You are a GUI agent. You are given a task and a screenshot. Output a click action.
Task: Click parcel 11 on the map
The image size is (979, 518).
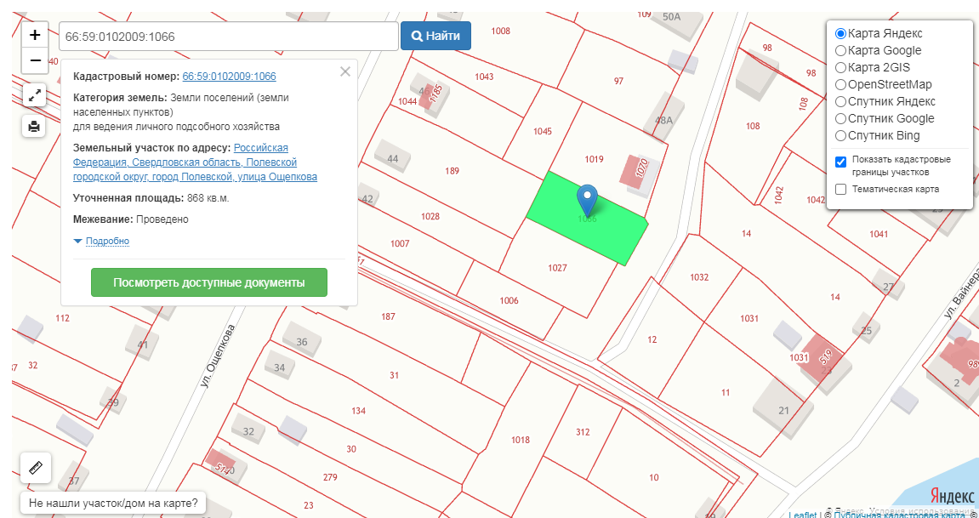point(726,393)
